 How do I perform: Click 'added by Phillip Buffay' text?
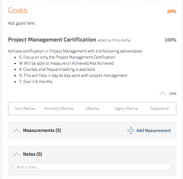[114, 40]
